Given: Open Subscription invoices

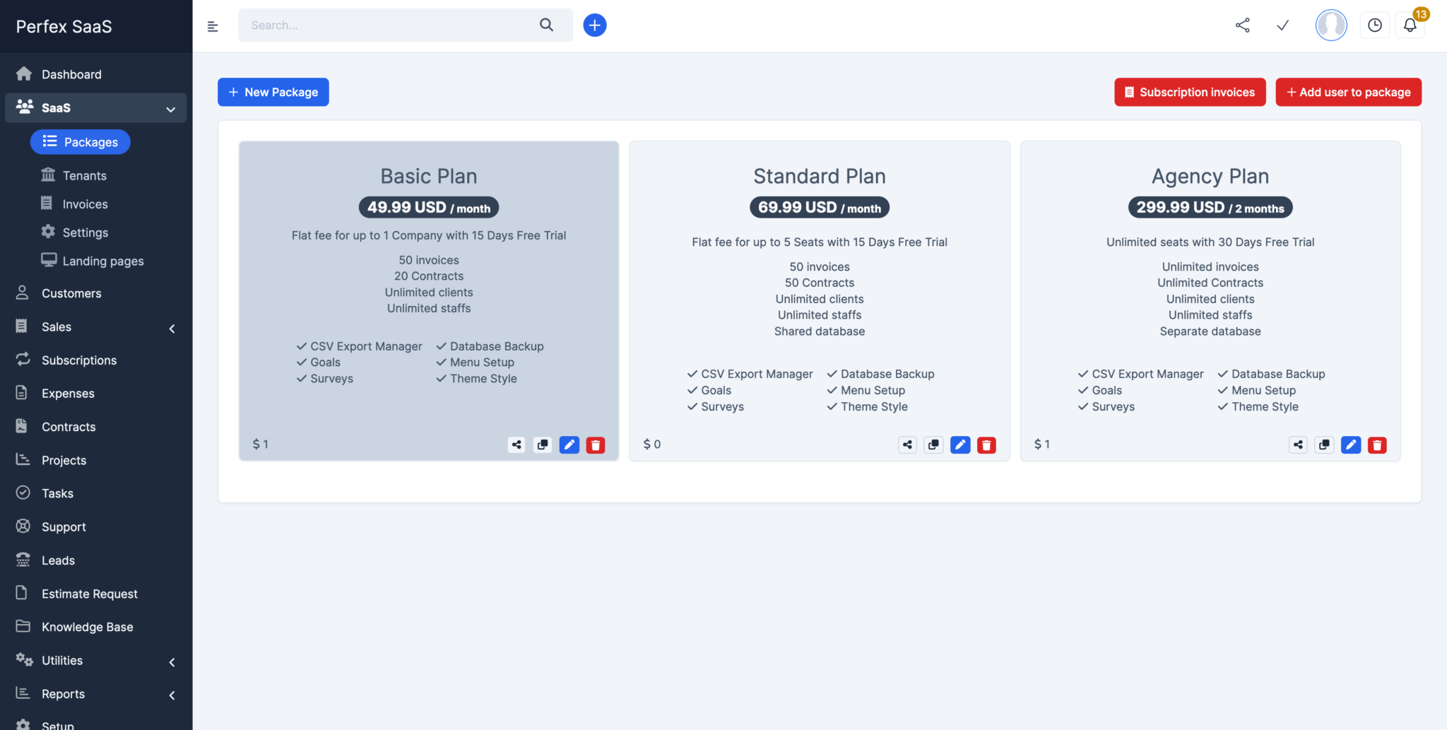Looking at the screenshot, I should pos(1190,92).
